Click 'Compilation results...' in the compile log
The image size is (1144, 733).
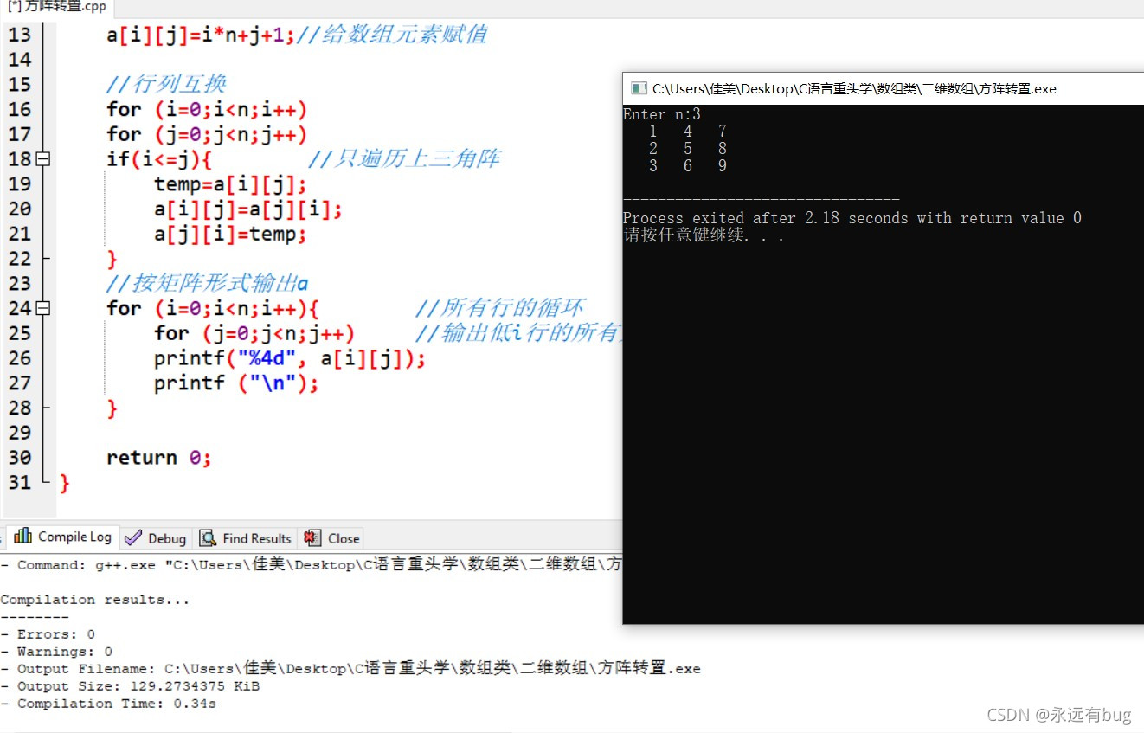pyautogui.click(x=94, y=600)
